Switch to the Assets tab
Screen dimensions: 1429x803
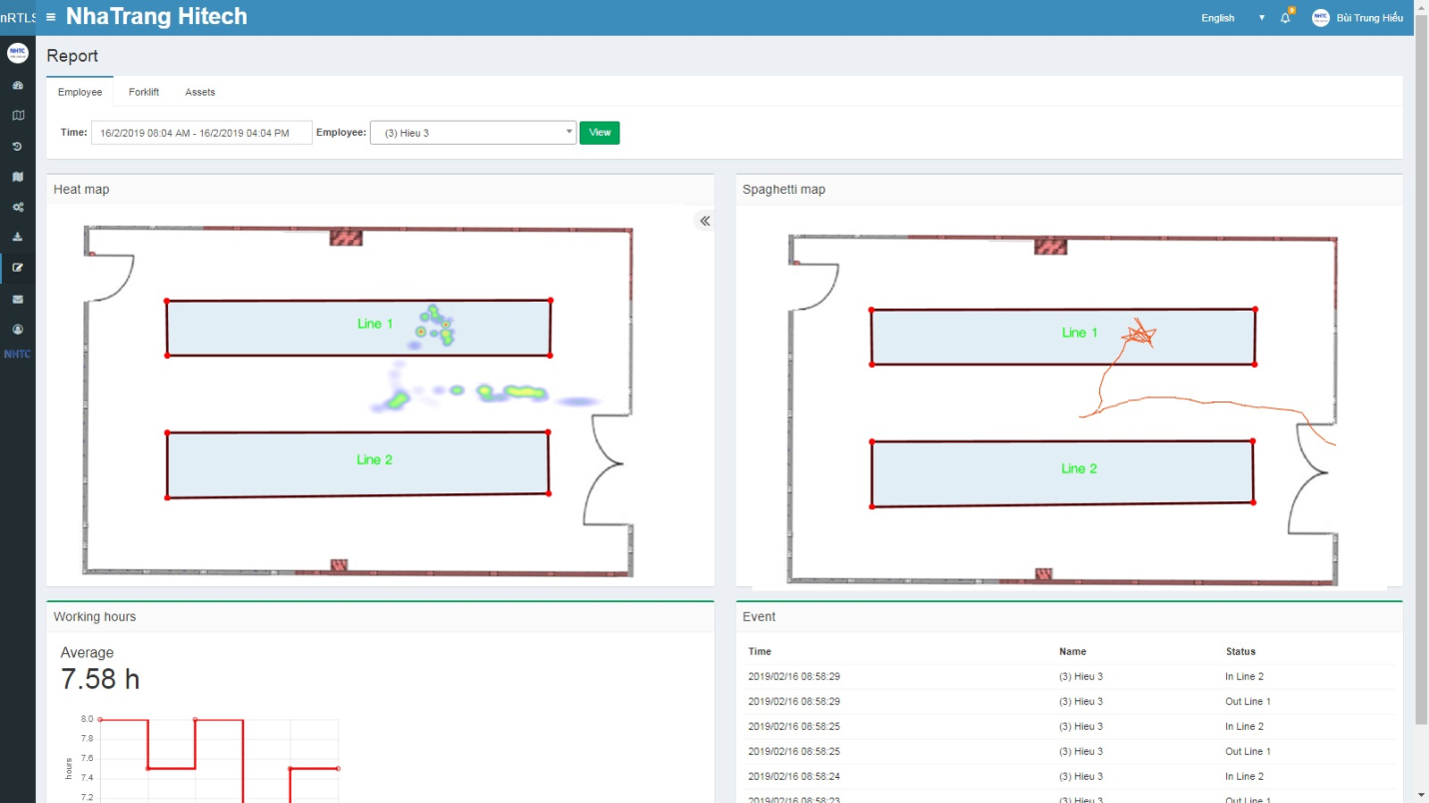(x=200, y=92)
